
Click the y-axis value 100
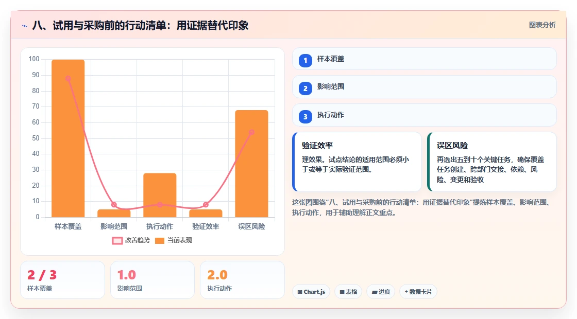click(x=34, y=59)
